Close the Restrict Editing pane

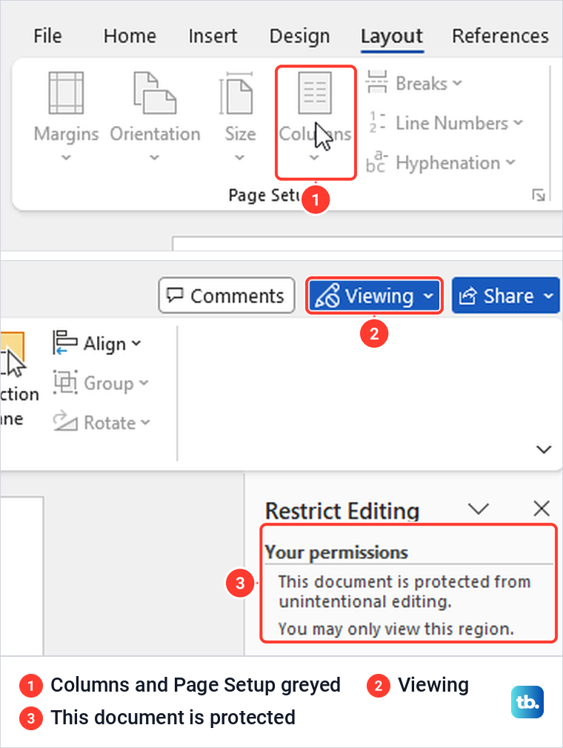point(542,509)
